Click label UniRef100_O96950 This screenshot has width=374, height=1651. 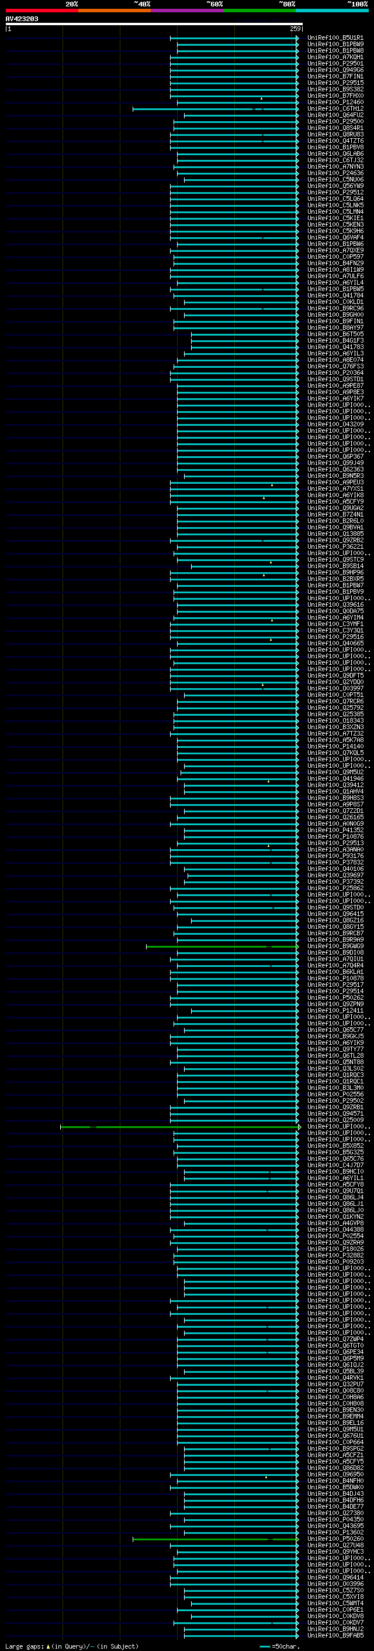tap(335, 1474)
